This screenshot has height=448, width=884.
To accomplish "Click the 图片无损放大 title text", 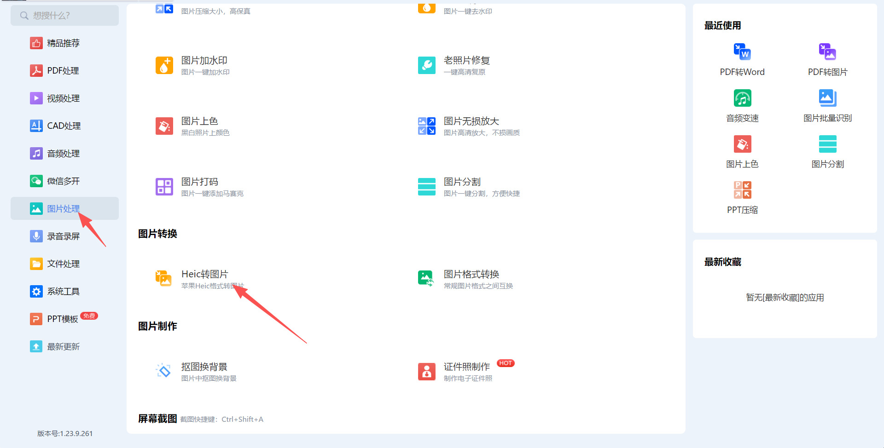I will [471, 121].
